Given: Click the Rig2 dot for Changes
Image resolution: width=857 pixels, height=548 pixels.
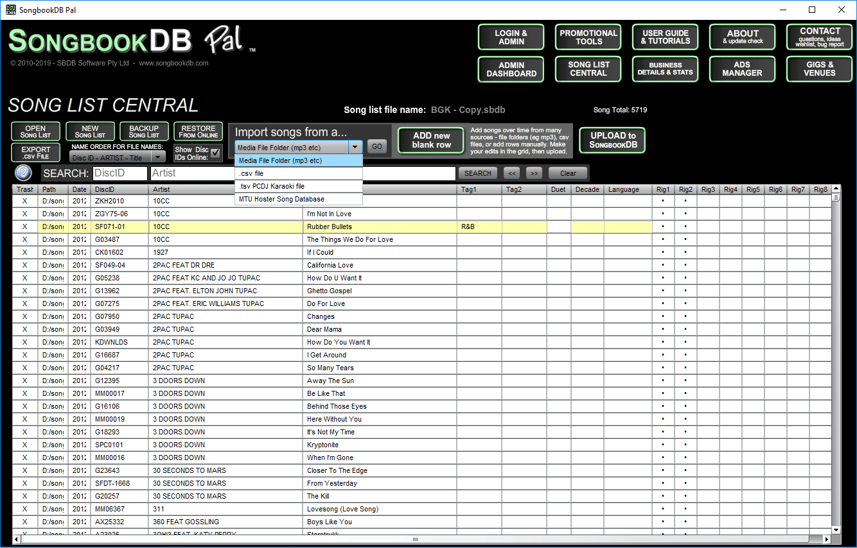Looking at the screenshot, I should coord(685,316).
